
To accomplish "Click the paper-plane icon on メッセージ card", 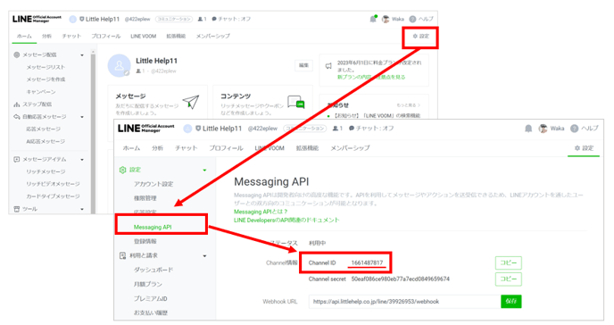I will coord(191,102).
